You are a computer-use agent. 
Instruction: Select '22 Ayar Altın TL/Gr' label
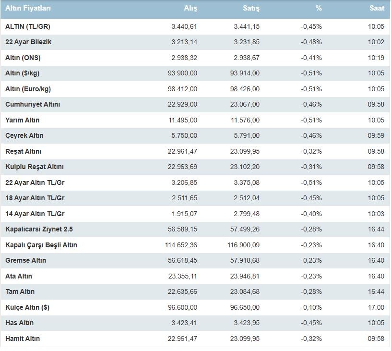click(x=35, y=182)
